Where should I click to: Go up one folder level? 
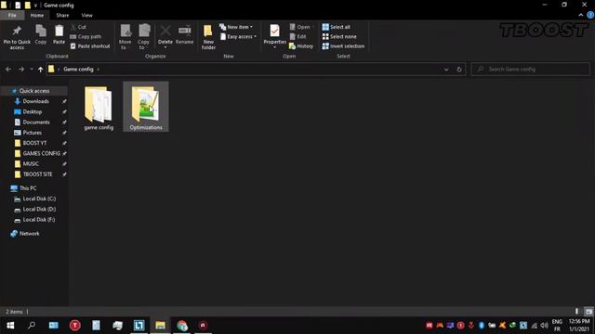click(x=40, y=70)
